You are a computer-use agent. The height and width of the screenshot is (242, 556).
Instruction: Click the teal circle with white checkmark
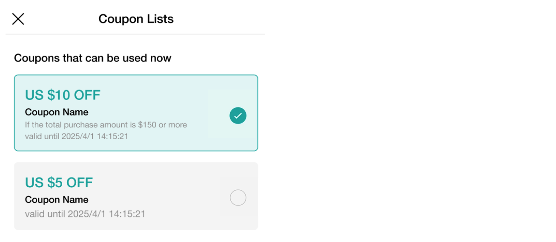point(238,115)
